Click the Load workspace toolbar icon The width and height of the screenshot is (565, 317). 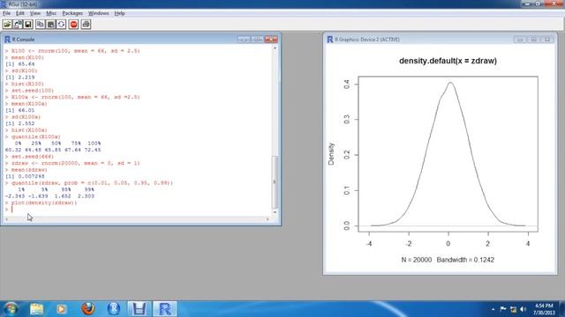18,25
